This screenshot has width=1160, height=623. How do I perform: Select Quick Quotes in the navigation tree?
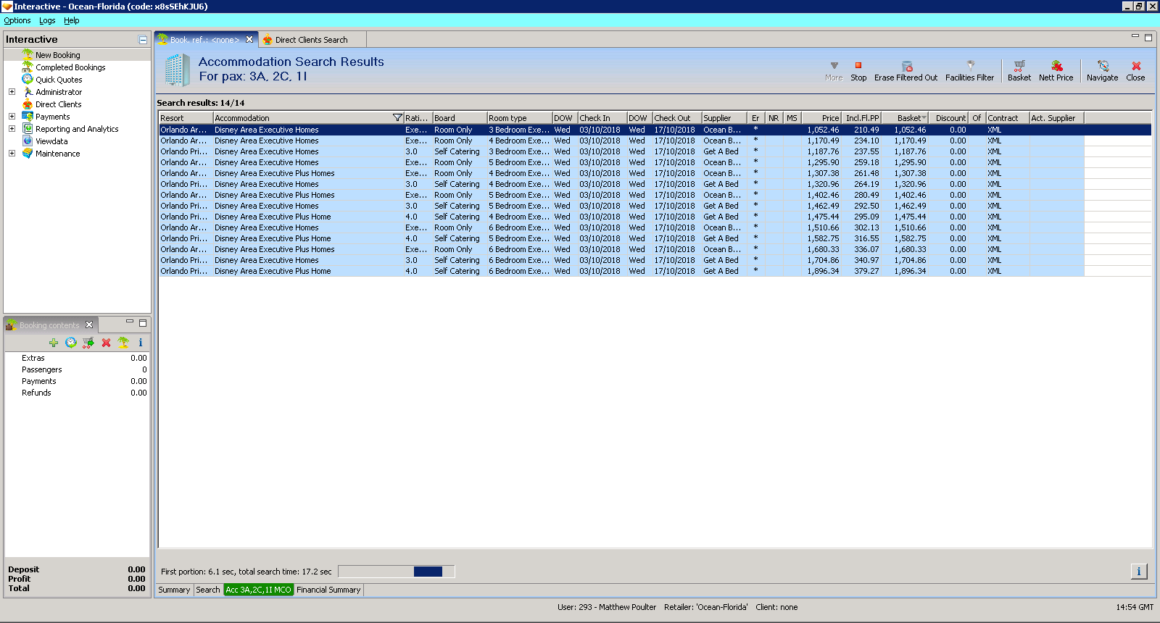click(x=59, y=80)
